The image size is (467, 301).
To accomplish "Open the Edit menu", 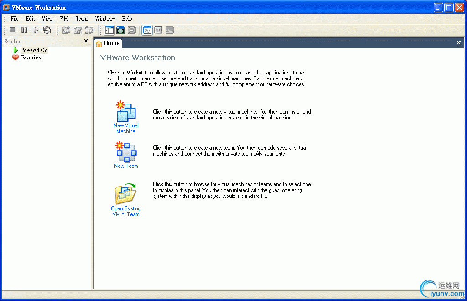I will [x=30, y=19].
